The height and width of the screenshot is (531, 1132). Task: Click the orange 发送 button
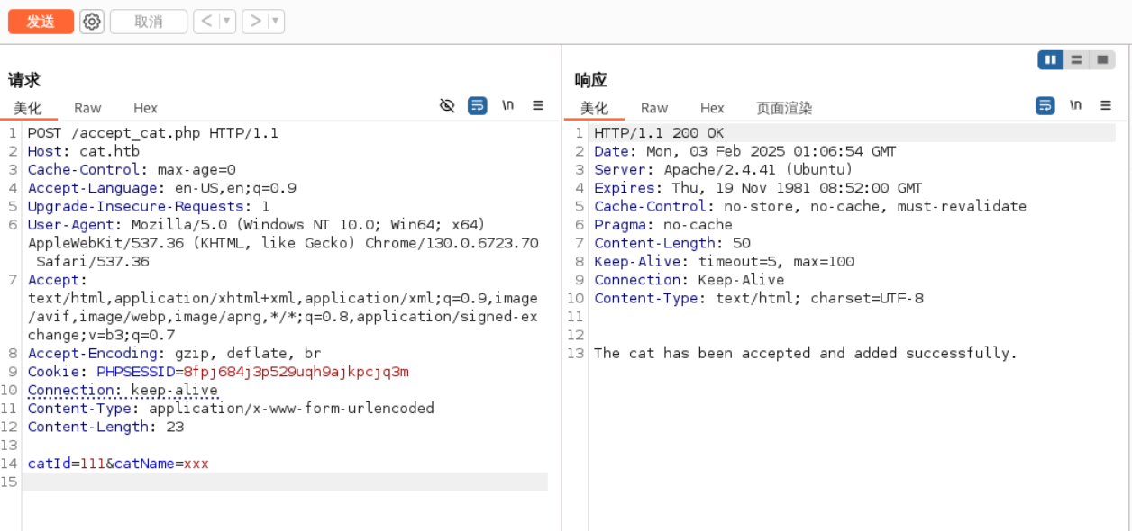pos(41,22)
